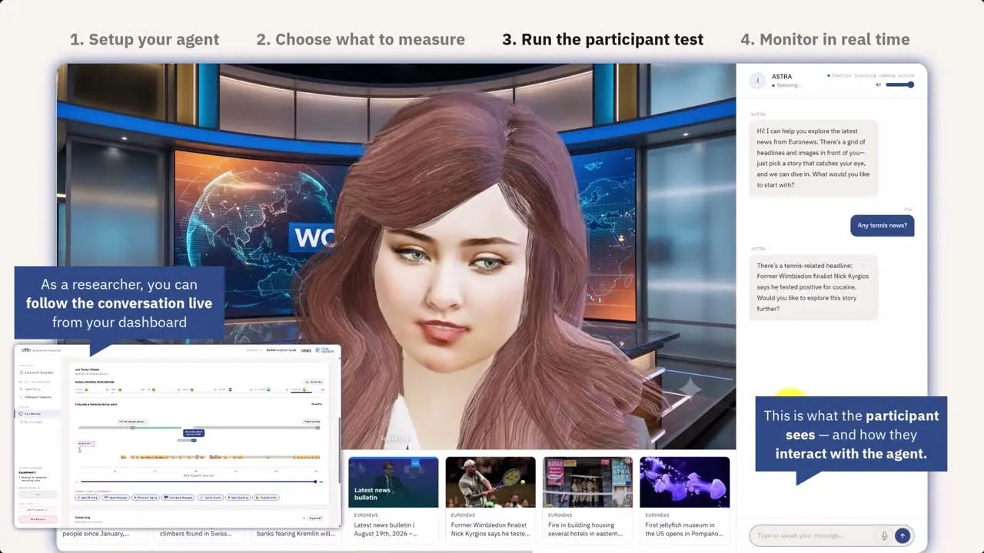Select headline "Former Wimbledon finalist Nick Kyrgios"
The width and height of the screenshot is (984, 553).
[x=490, y=529]
